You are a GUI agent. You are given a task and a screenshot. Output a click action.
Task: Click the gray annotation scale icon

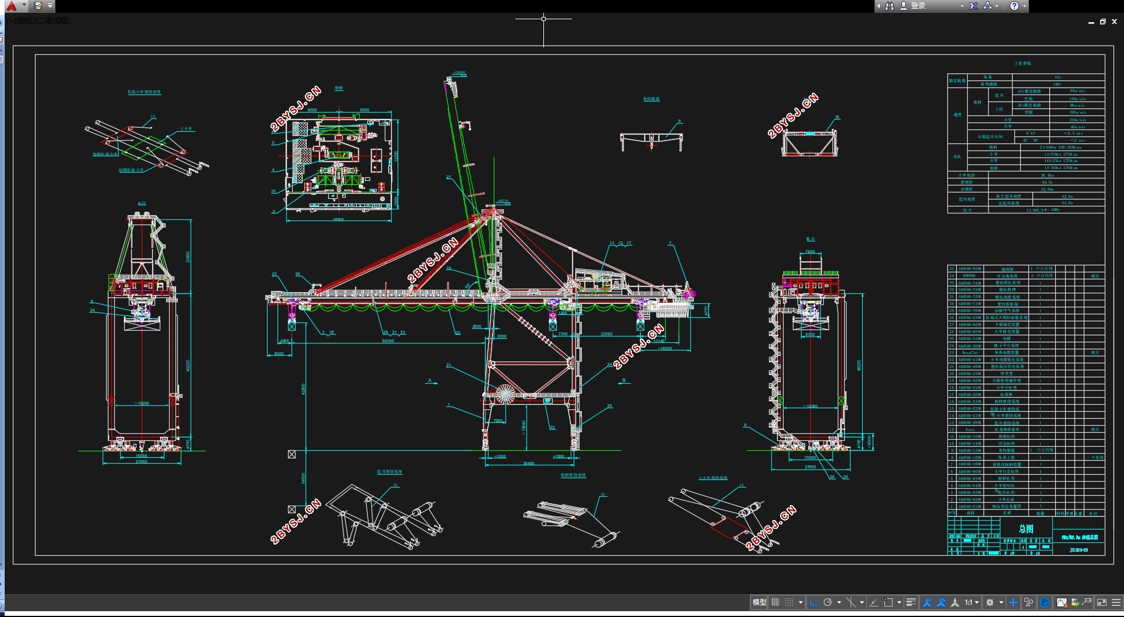click(955, 602)
